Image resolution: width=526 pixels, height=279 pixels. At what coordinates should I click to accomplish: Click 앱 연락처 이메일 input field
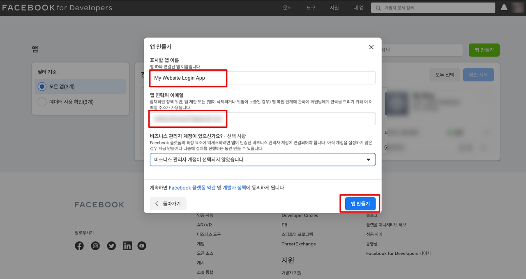pos(263,119)
